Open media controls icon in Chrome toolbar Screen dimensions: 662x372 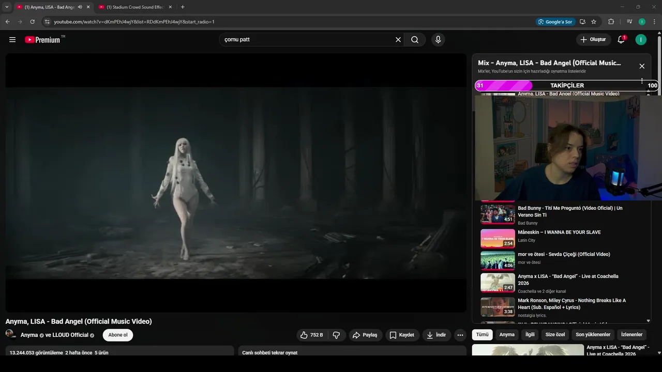click(629, 22)
